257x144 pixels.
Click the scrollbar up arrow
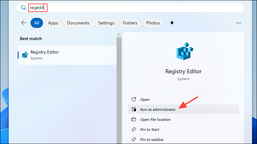119,35
